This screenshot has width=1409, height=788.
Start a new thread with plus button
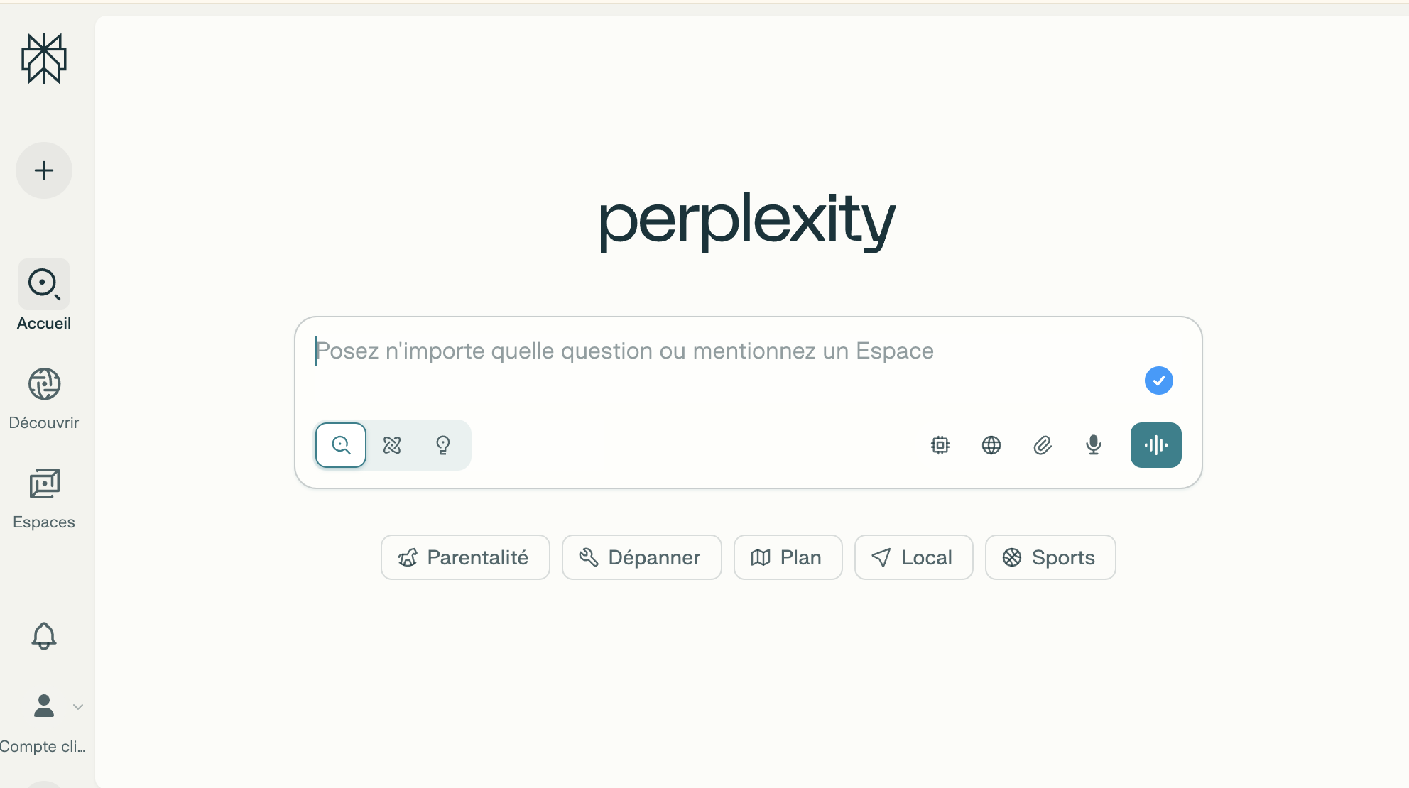44,170
